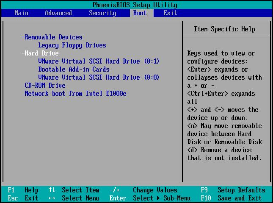This screenshot has height=203, width=273.
Task: Select VMware Virtual SCSI Hard Drive (0:1)
Action: 99,61
